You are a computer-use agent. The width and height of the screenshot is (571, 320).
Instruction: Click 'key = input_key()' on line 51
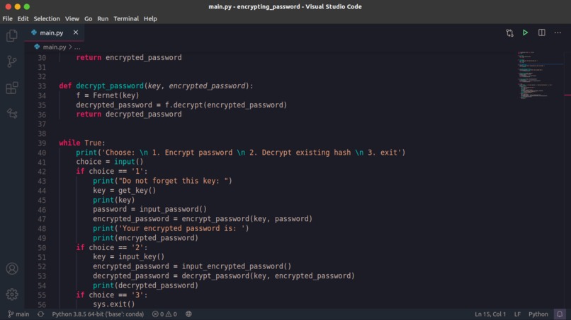coord(128,256)
